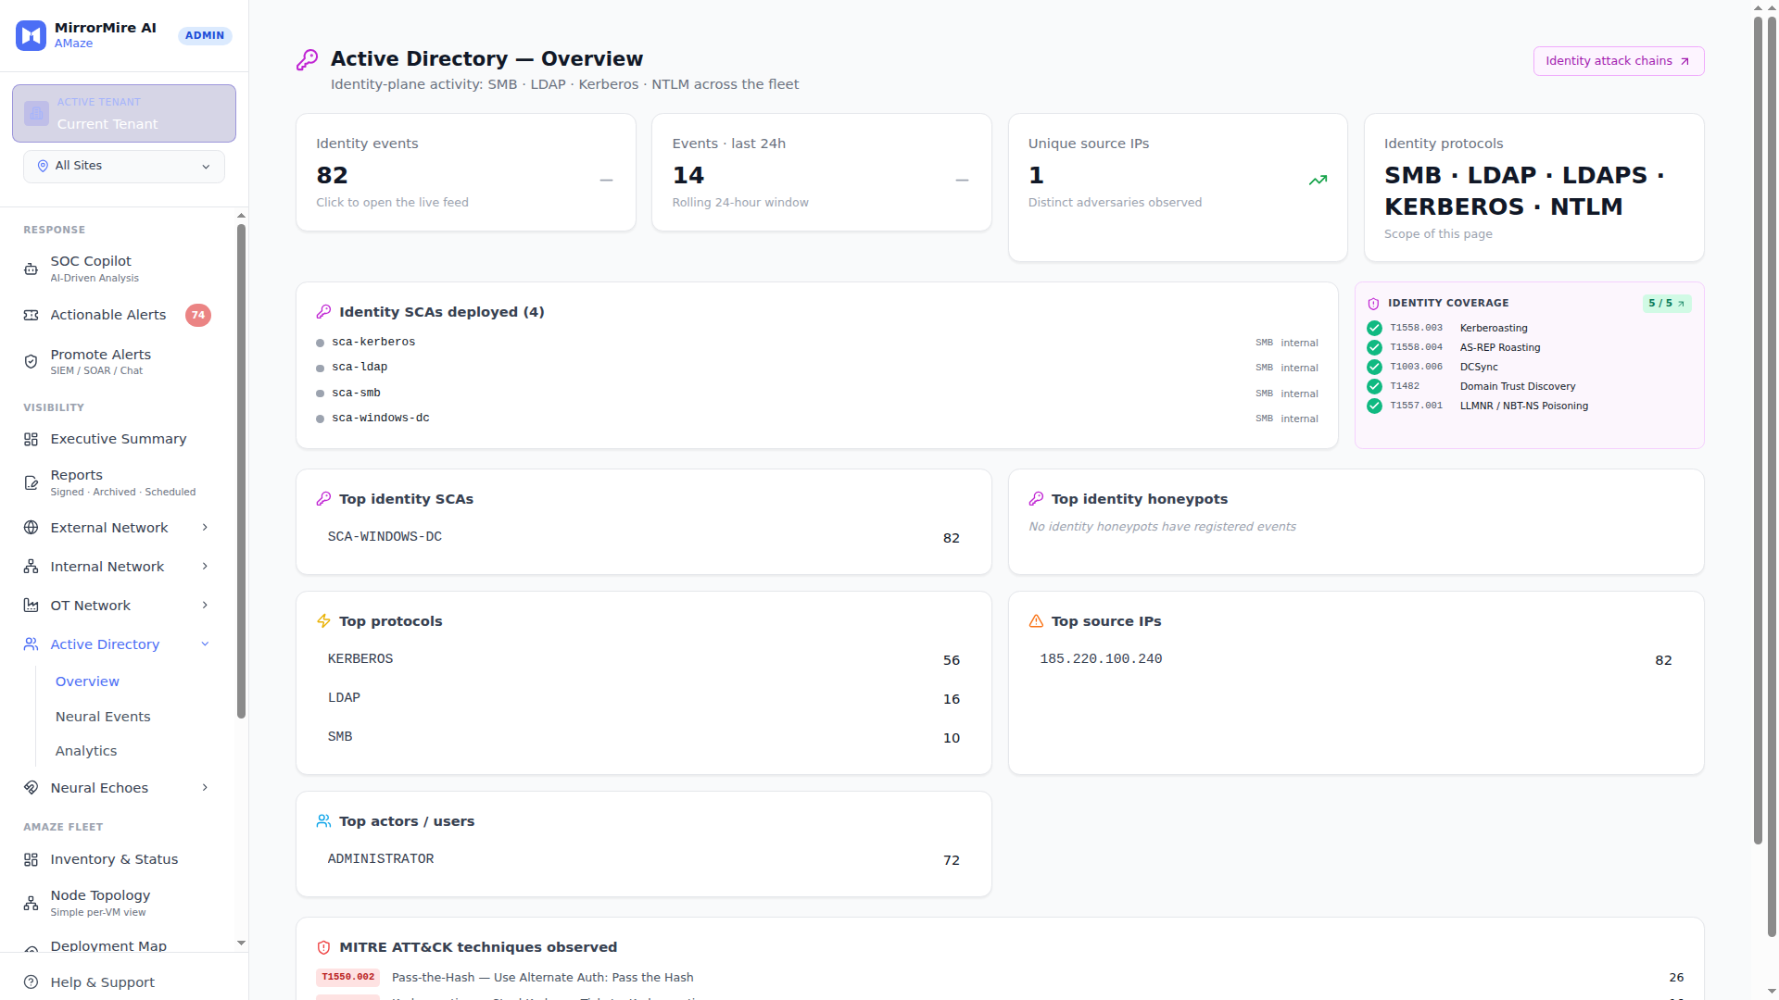Screen dimensions: 1779x1000
Task: Click the 74 alerts count badge
Action: pyautogui.click(x=197, y=316)
